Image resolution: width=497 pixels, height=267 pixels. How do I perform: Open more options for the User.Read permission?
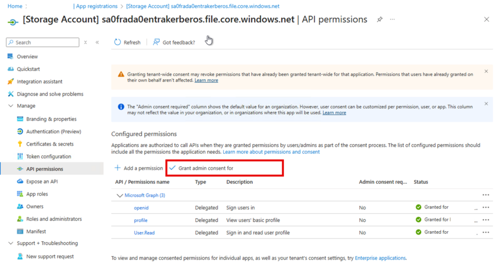click(x=485, y=233)
